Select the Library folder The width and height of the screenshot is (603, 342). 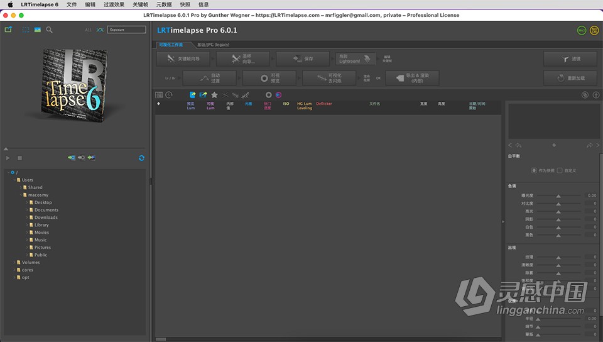coord(41,224)
